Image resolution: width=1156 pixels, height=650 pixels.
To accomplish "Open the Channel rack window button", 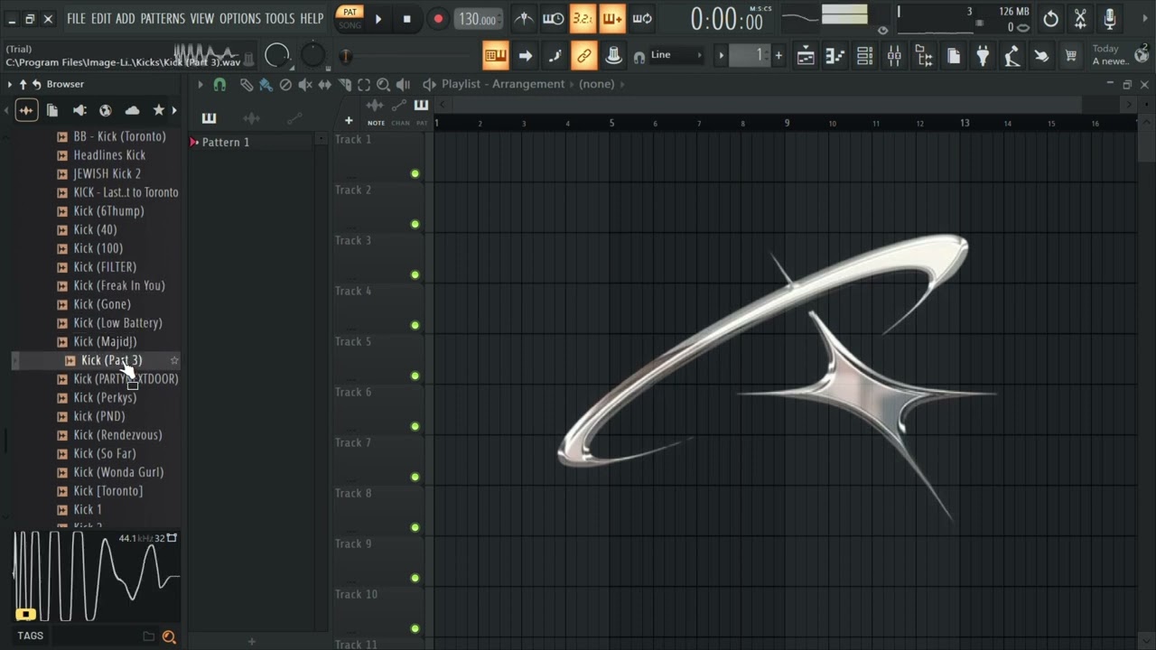I will [x=864, y=56].
